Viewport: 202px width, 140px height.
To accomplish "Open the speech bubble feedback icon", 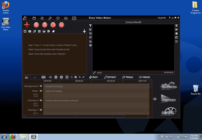I will pyautogui.click(x=58, y=18).
